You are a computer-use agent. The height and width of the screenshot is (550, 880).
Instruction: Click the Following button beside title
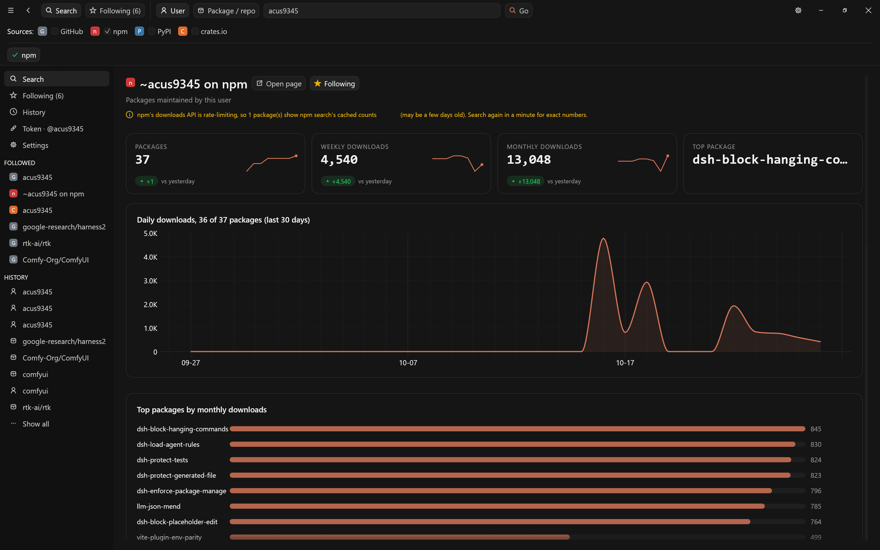(335, 84)
